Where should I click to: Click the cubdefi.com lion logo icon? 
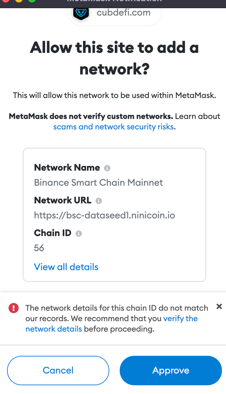pyautogui.click(x=81, y=13)
